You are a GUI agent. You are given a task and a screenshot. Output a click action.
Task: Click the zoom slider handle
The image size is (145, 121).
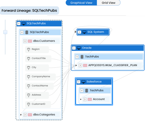[5, 32]
